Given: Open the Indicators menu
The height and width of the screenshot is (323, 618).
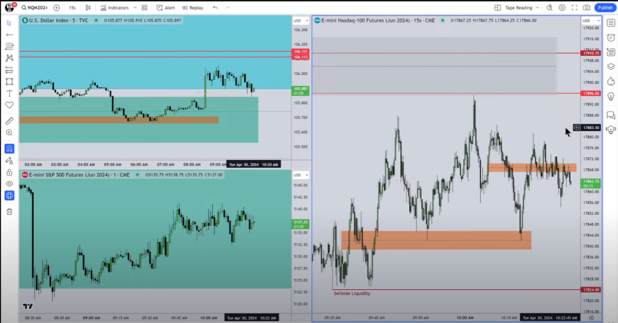Looking at the screenshot, I should pyautogui.click(x=115, y=7).
